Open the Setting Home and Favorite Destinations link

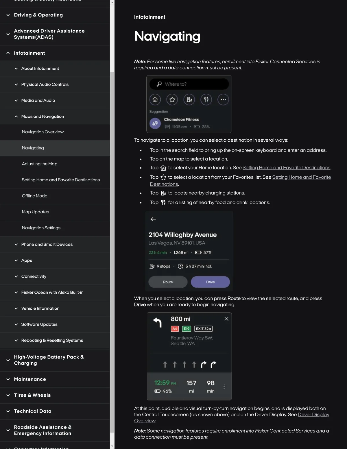click(286, 168)
